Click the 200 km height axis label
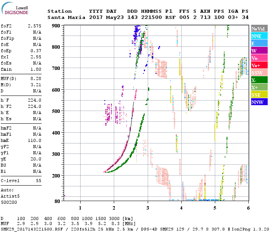Viewport: 270px width, 232px height. point(56,176)
